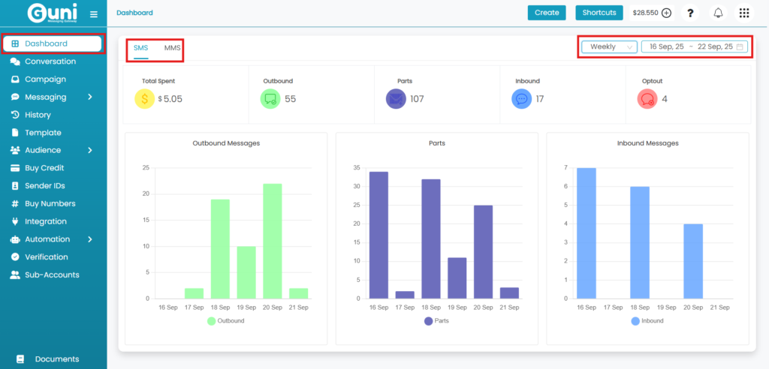Click the tallest 20 Sep outbound bar
The image size is (769, 369).
tap(273, 240)
